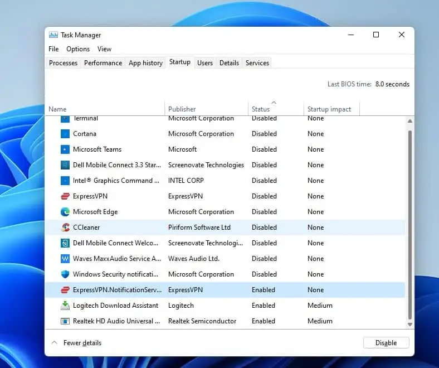Viewport: 439px width, 368px height.
Task: Click the Waves MaxxAudio icon
Action: coord(65,259)
